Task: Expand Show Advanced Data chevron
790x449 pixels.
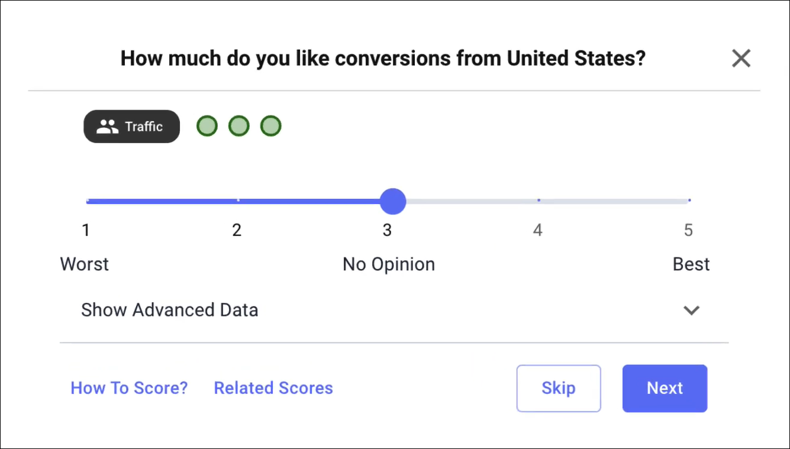Action: (691, 310)
